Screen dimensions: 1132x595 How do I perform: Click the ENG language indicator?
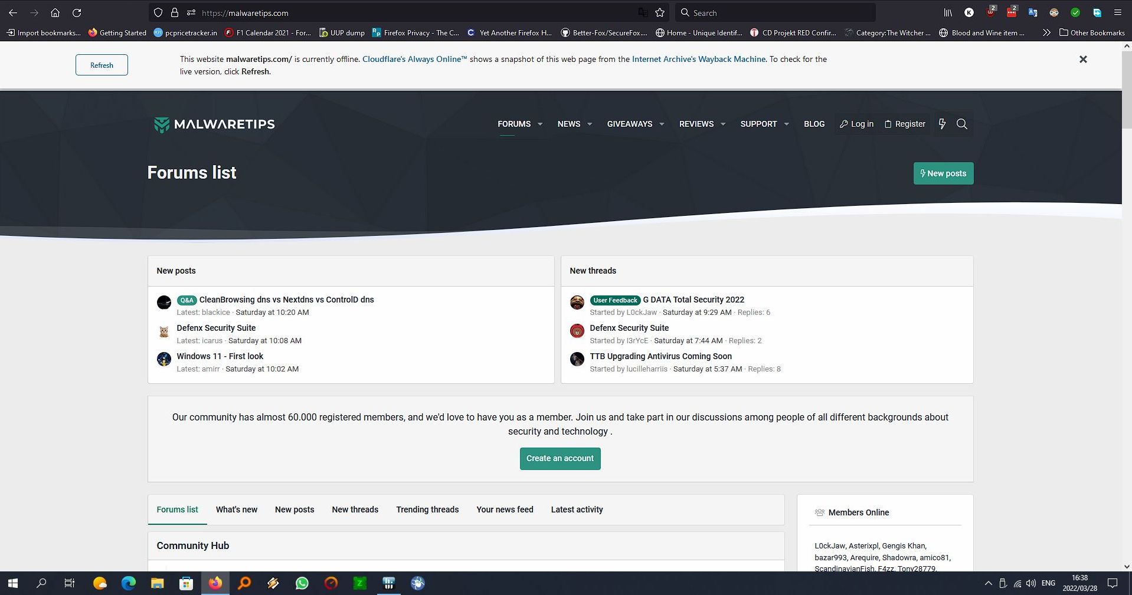(x=1048, y=583)
